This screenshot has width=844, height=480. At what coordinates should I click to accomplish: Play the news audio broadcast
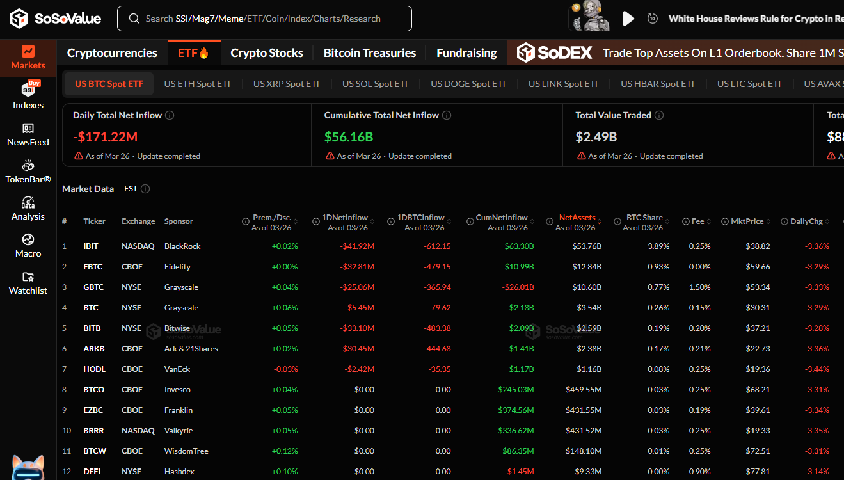(x=628, y=19)
